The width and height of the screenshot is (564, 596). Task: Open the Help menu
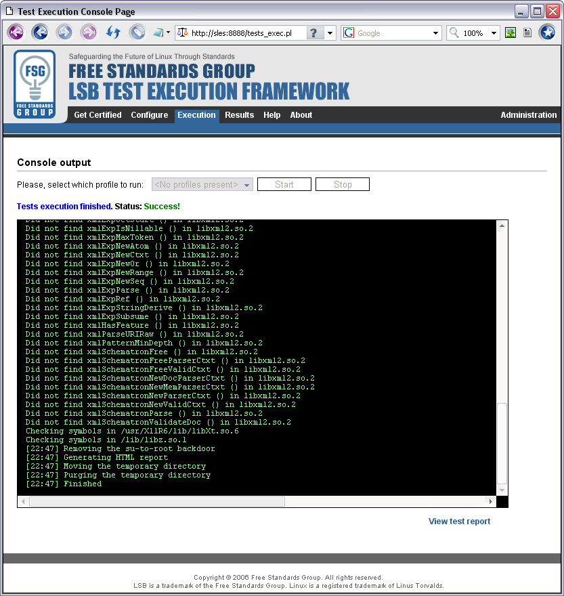pyautogui.click(x=272, y=114)
